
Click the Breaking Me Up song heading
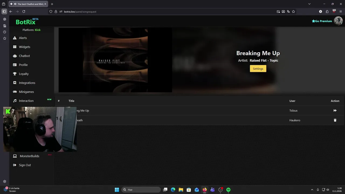[x=258, y=53]
